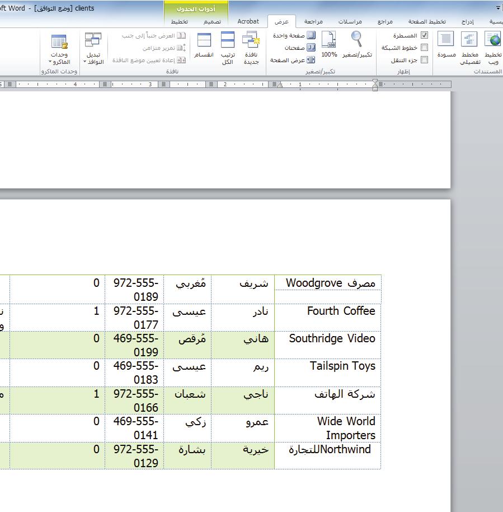Click عيسى in the Tailspin Toys row

point(189,367)
